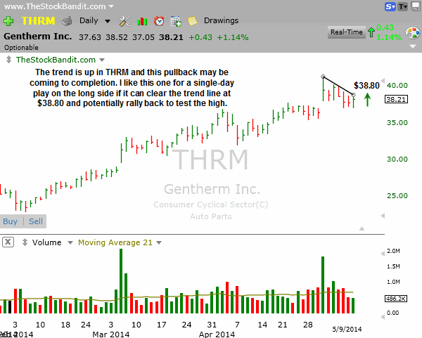Viewport: 422px width, 338px height.
Task: Open the www.TheStockBandit.com title dropdown
Action: pos(111,6)
